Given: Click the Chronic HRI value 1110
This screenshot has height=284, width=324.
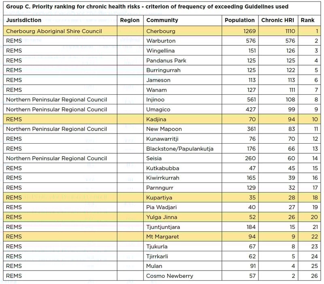Looking at the screenshot, I should click(290, 31).
